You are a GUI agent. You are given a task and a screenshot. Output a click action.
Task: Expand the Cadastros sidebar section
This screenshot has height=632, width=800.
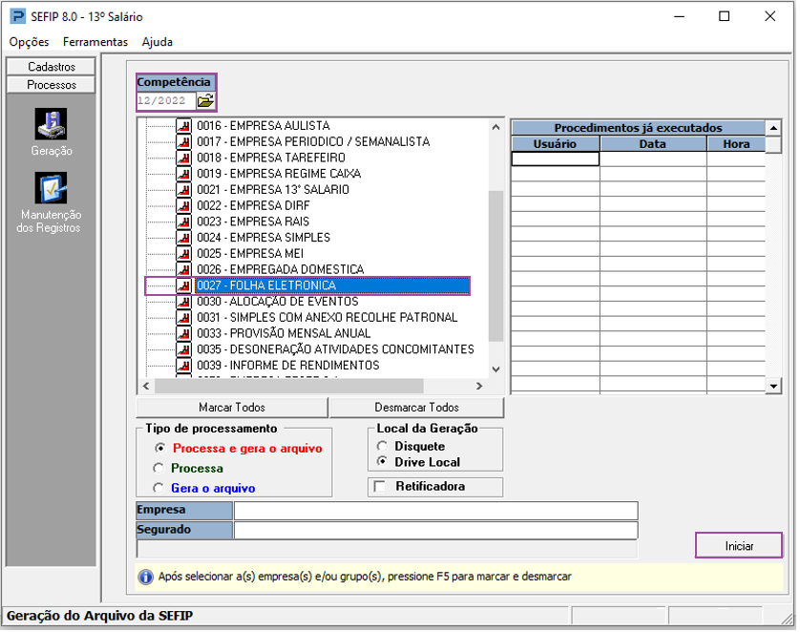coord(52,67)
